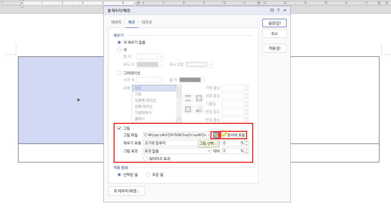
Task: Uncheck the 그림 checkbox
Action: pyautogui.click(x=119, y=128)
